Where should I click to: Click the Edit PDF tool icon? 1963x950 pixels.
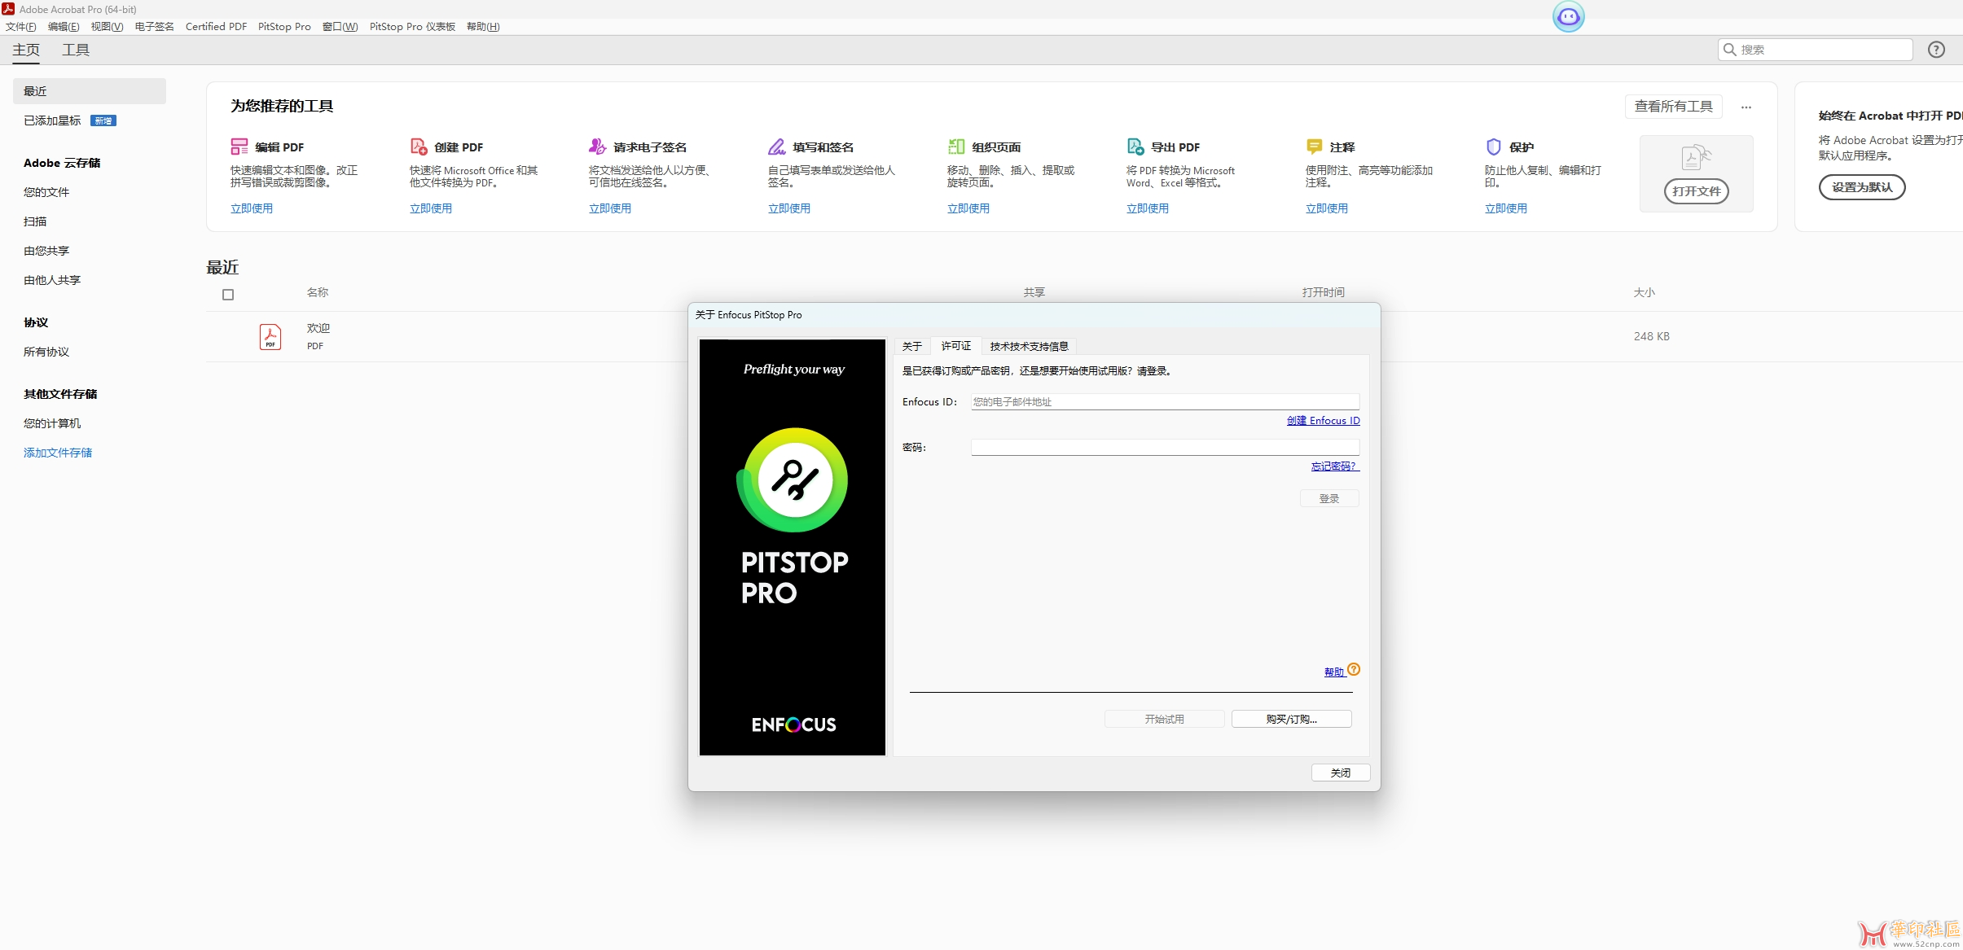click(239, 147)
